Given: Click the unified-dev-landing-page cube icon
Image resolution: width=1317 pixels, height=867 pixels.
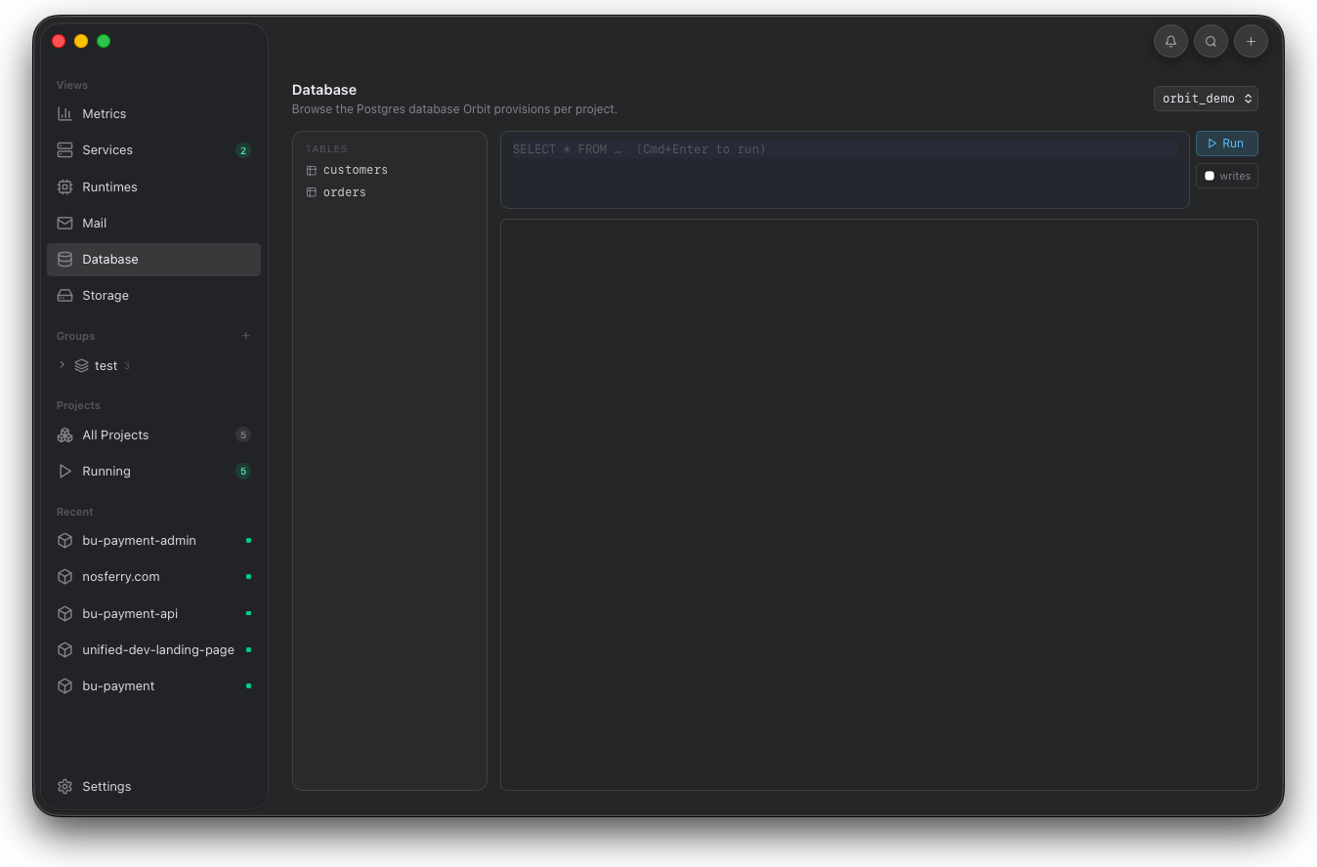Looking at the screenshot, I should (64, 649).
